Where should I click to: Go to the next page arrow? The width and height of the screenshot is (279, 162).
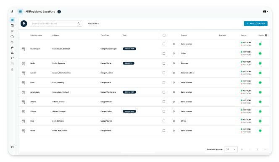[258, 149]
